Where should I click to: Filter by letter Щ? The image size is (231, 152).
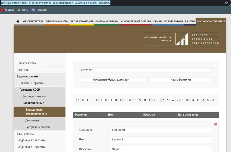(x=193, y=100)
